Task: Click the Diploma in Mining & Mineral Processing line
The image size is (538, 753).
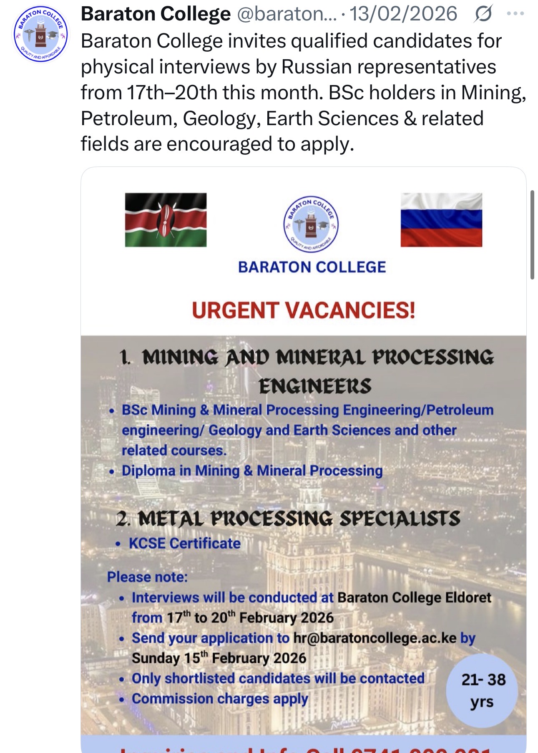Action: pyautogui.click(x=252, y=471)
